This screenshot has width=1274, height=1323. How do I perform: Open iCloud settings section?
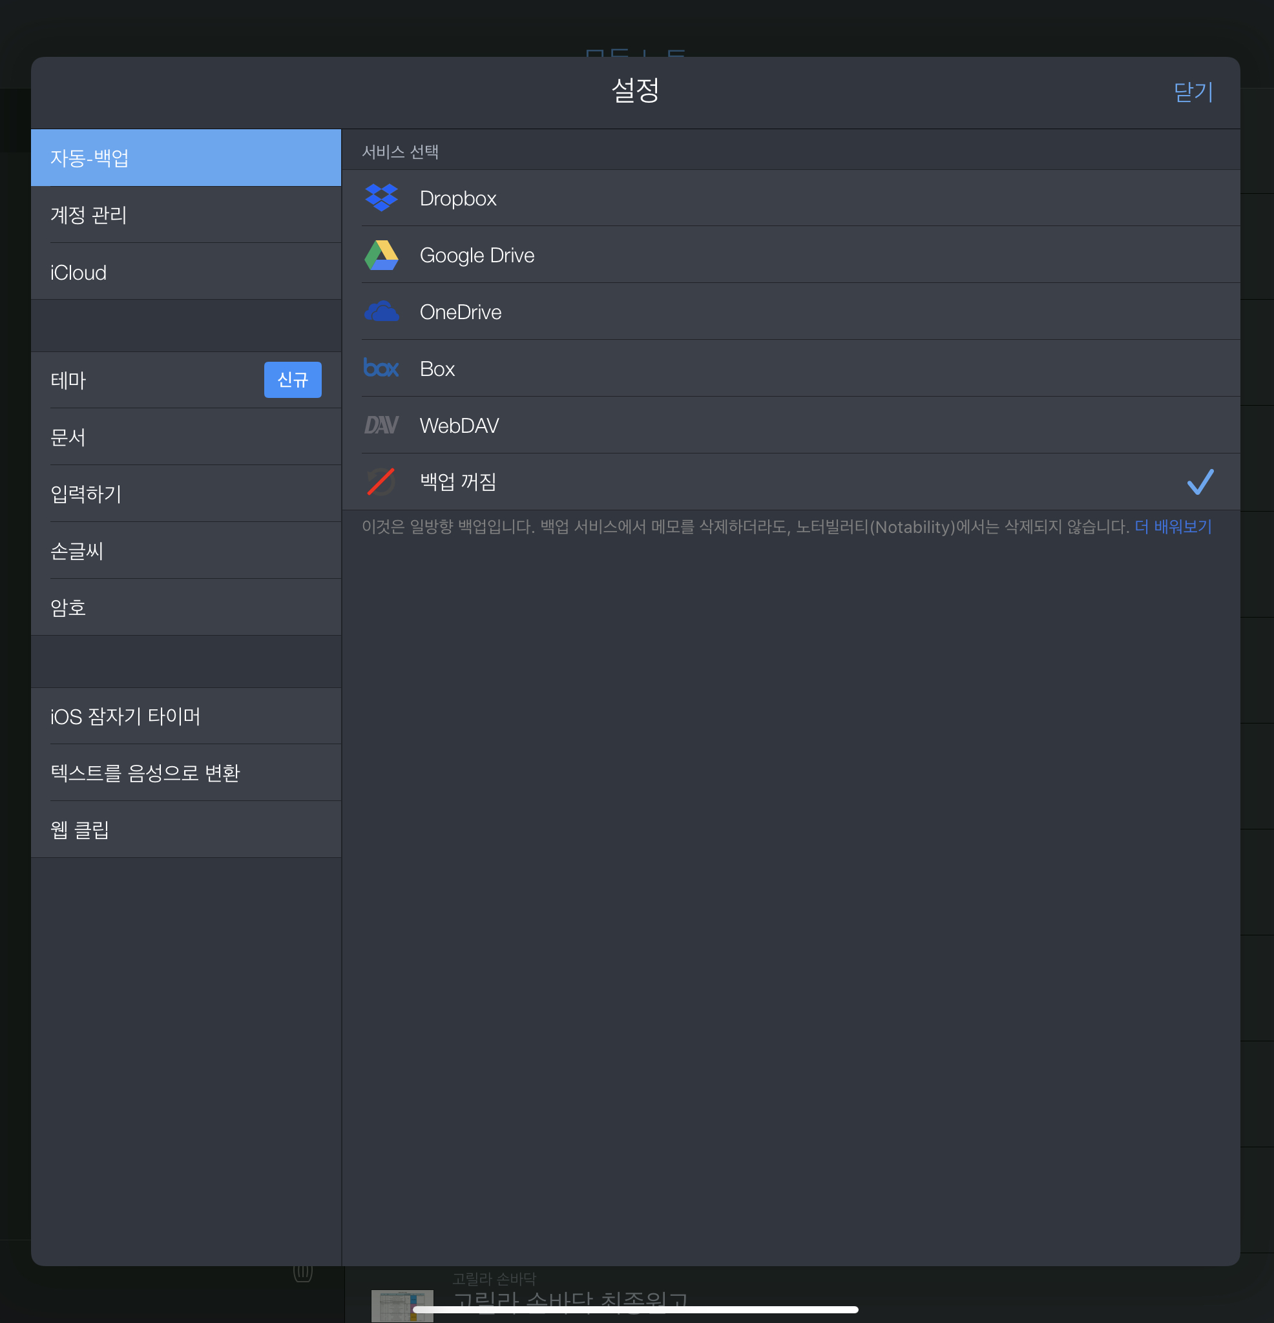(x=185, y=272)
